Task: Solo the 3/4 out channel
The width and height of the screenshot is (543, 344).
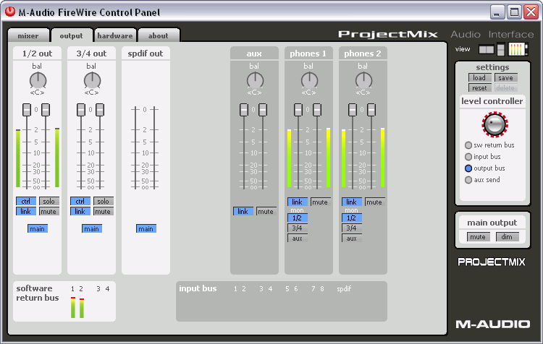Action: click(x=104, y=201)
